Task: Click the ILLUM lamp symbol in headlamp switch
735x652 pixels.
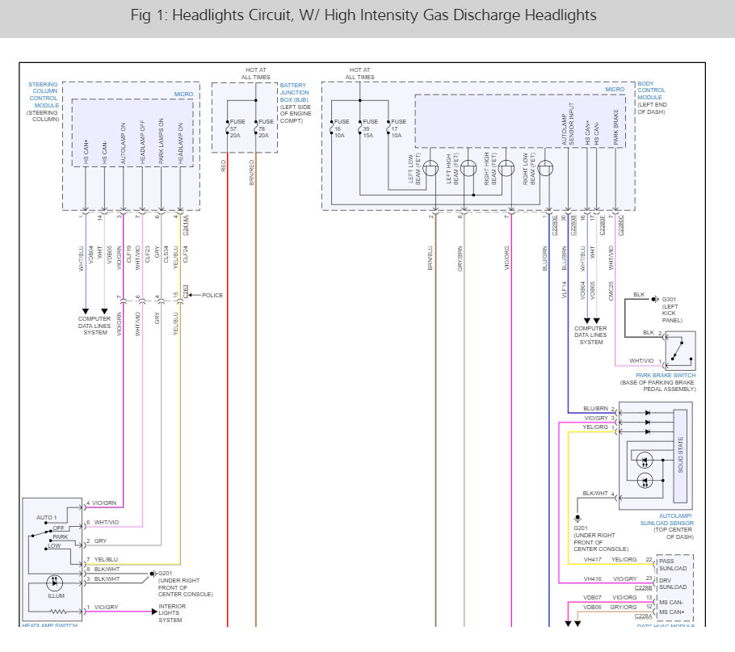Action: click(x=55, y=583)
